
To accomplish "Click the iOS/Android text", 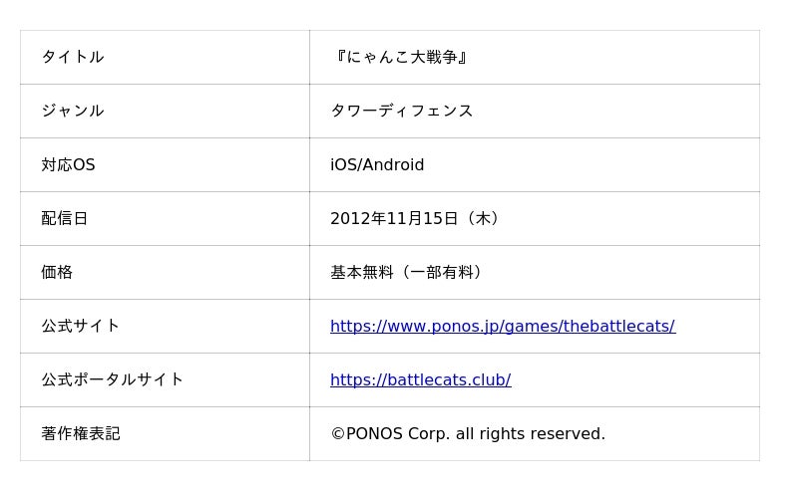I will 377,164.
